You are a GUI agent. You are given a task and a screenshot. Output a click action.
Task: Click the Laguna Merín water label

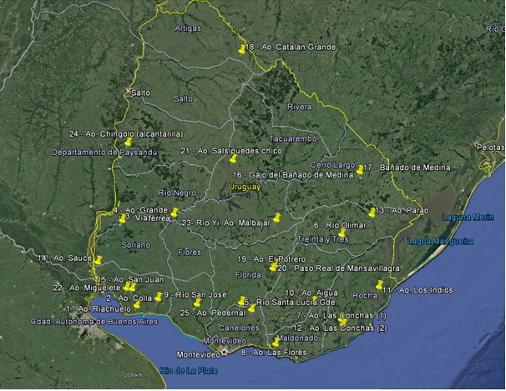pyautogui.click(x=436, y=217)
